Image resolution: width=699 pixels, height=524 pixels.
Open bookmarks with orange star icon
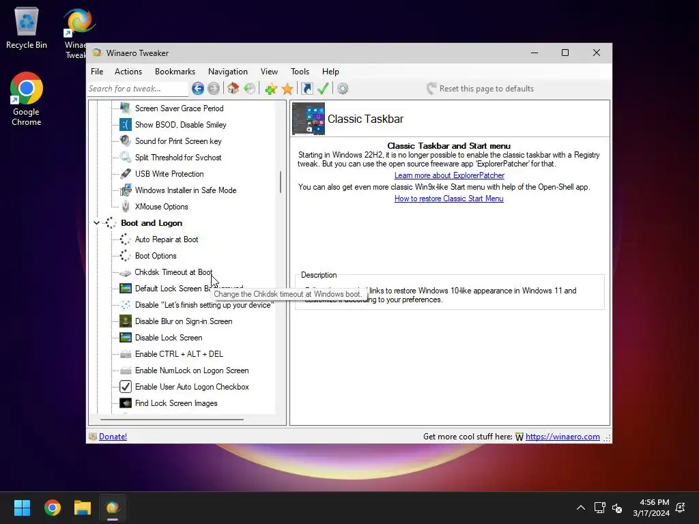click(x=287, y=89)
